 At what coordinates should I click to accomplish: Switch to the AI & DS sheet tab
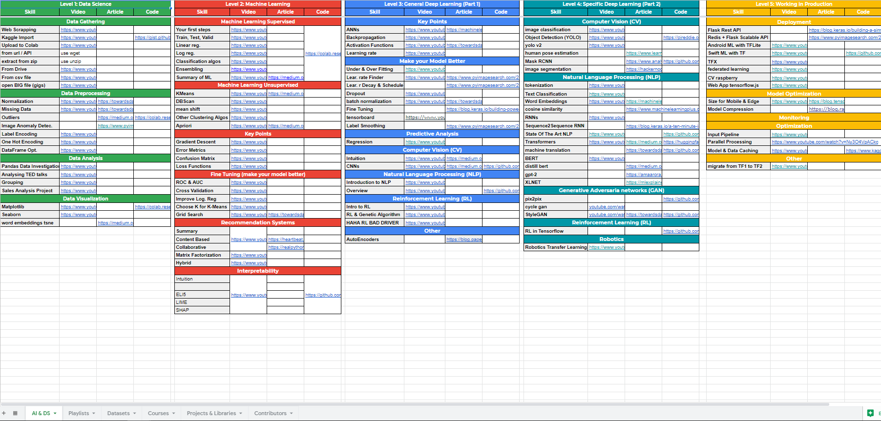[x=41, y=413]
